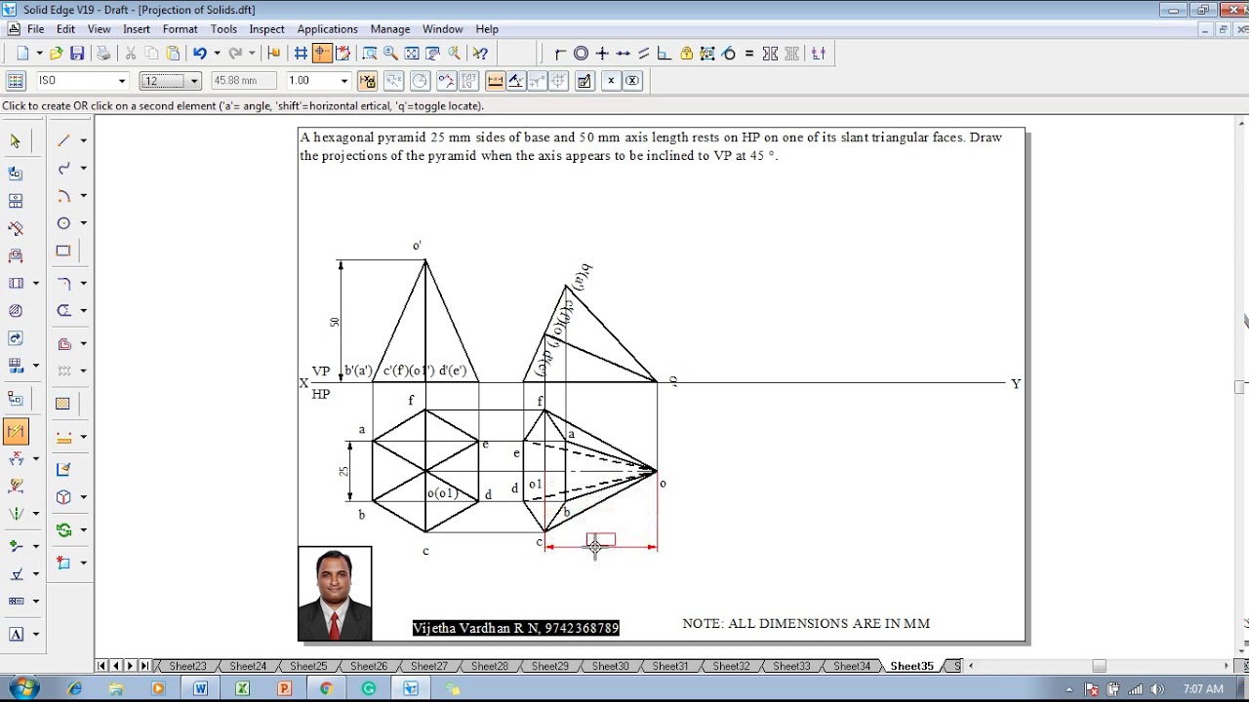Image resolution: width=1249 pixels, height=702 pixels.
Task: Open the ISO dimension style dropdown
Action: click(122, 81)
